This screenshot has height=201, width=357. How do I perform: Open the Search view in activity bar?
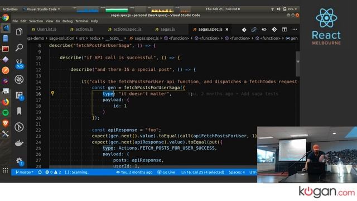[20, 47]
